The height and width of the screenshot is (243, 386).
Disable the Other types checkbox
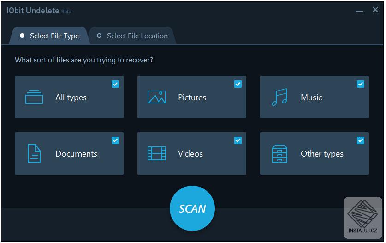[360, 140]
